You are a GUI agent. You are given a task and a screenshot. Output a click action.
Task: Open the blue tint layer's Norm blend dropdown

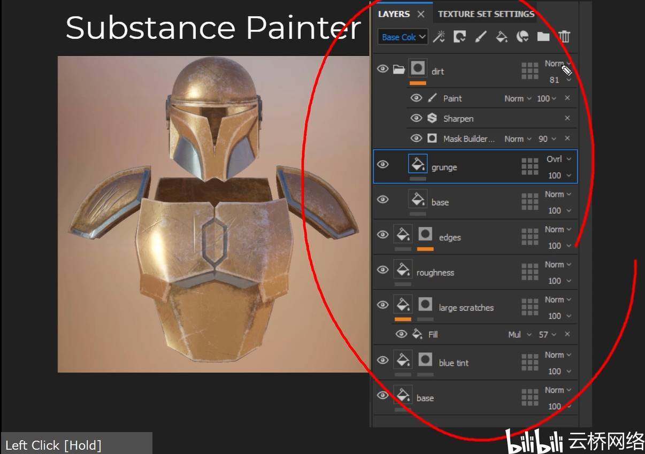[x=558, y=355]
